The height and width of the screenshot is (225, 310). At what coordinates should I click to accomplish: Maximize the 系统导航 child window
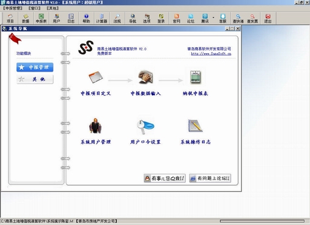232,29
